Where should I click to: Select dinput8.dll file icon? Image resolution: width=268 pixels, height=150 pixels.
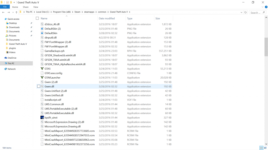tap(42, 38)
